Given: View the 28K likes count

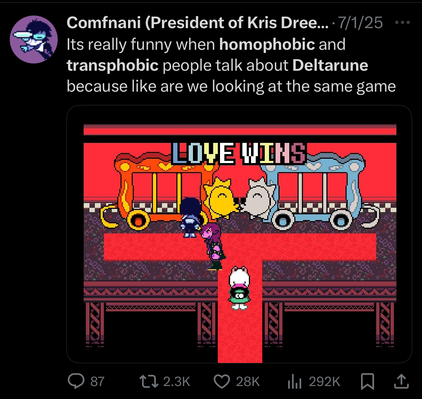Looking at the screenshot, I should (248, 382).
